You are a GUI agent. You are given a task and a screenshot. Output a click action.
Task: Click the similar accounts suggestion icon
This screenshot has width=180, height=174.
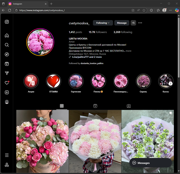133,23
